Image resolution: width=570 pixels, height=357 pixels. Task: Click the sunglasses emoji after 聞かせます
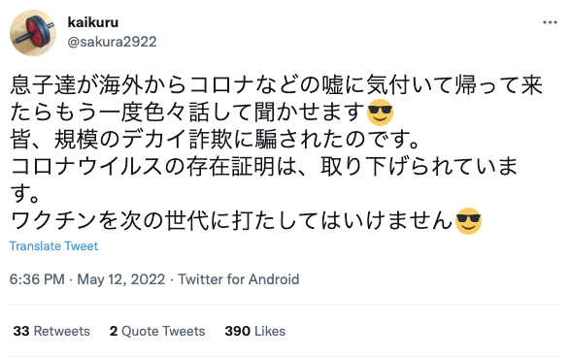pyautogui.click(x=380, y=113)
